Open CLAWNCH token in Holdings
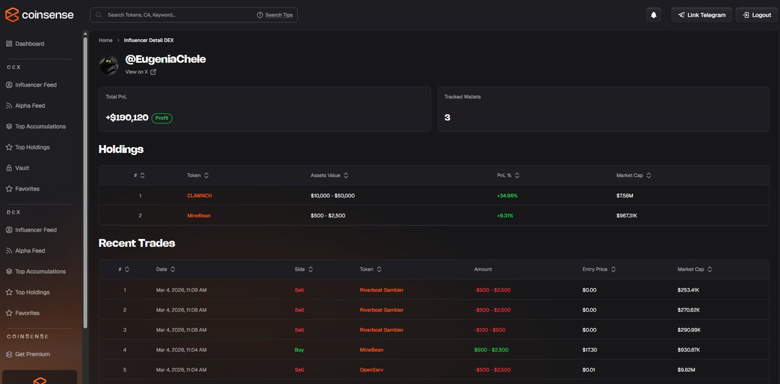This screenshot has height=384, width=780. pyautogui.click(x=200, y=195)
